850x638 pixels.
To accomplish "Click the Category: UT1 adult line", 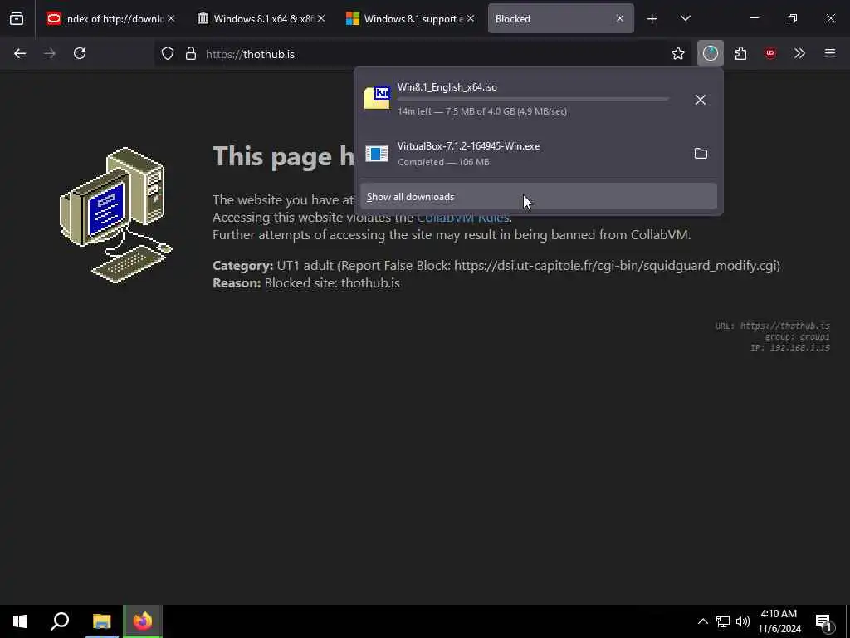I will pos(496,265).
